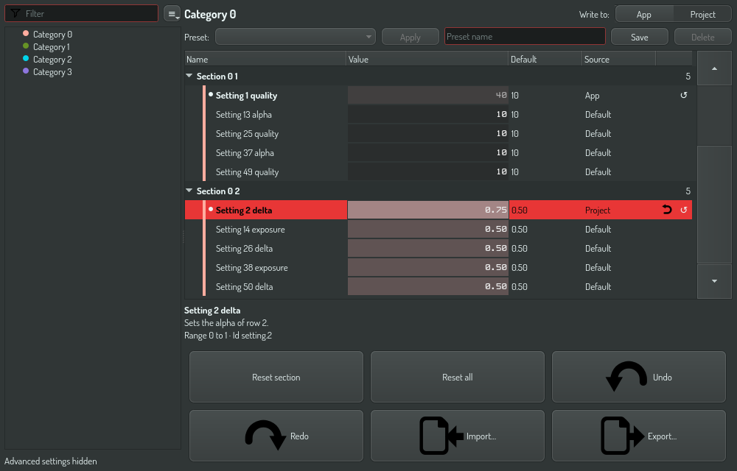737x471 pixels.
Task: Write settings to App
Action: (644, 14)
